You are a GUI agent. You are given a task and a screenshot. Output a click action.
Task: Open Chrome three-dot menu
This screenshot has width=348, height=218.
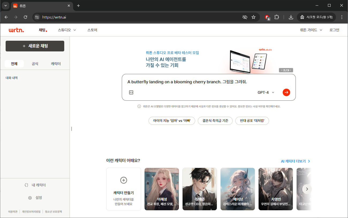342,17
